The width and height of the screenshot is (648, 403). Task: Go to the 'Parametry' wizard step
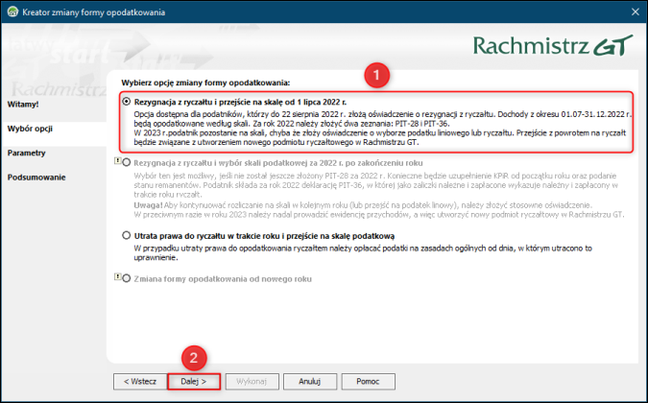click(27, 154)
